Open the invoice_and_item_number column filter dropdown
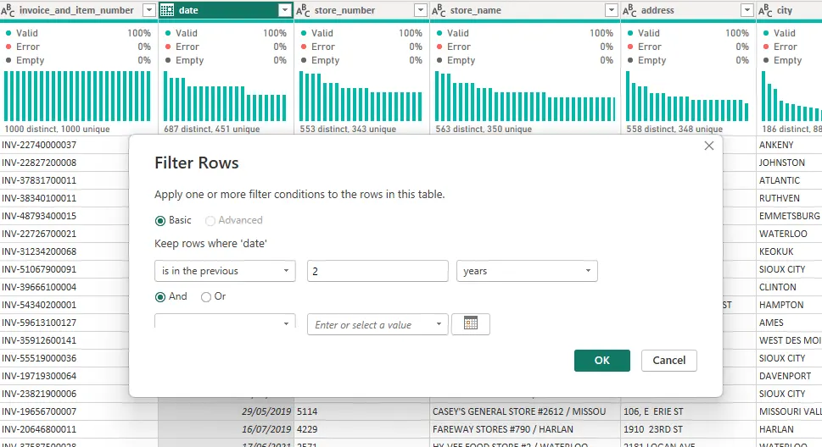The height and width of the screenshot is (447, 822). [149, 10]
